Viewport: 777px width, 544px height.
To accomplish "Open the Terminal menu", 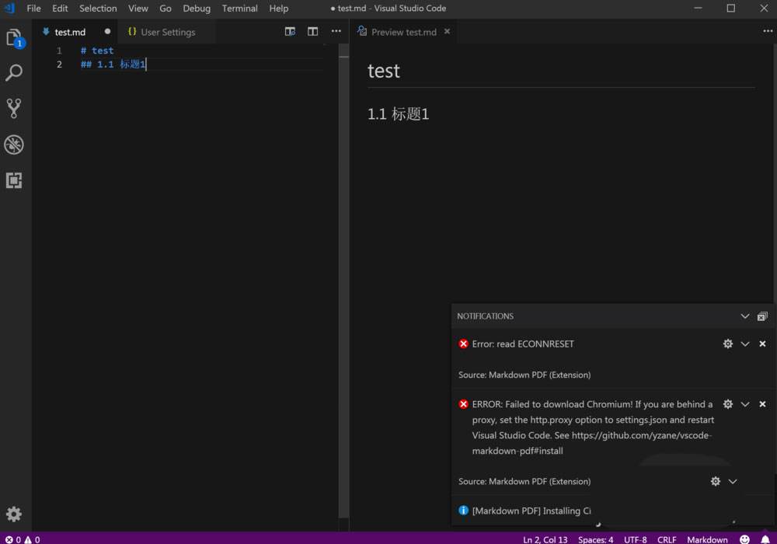I will click(239, 9).
